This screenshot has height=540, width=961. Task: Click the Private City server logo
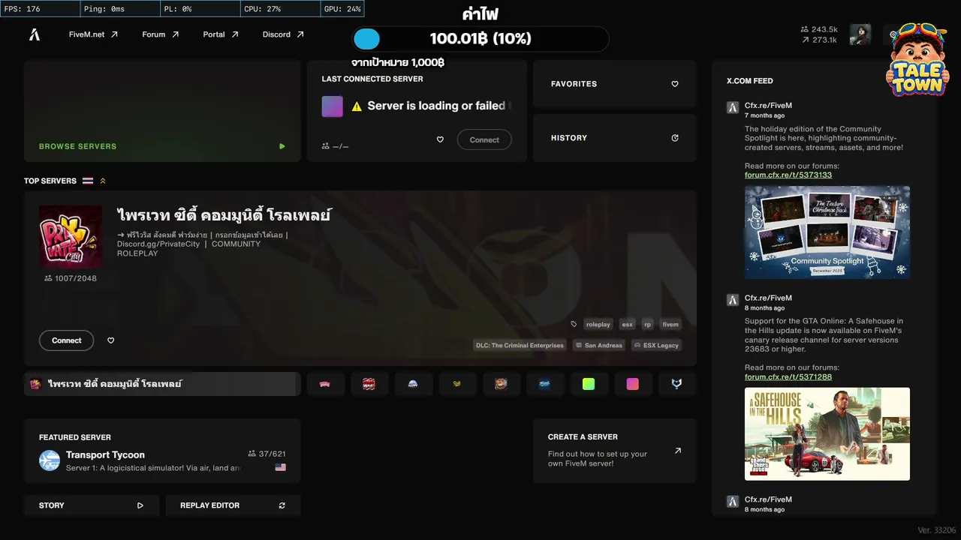coord(71,237)
